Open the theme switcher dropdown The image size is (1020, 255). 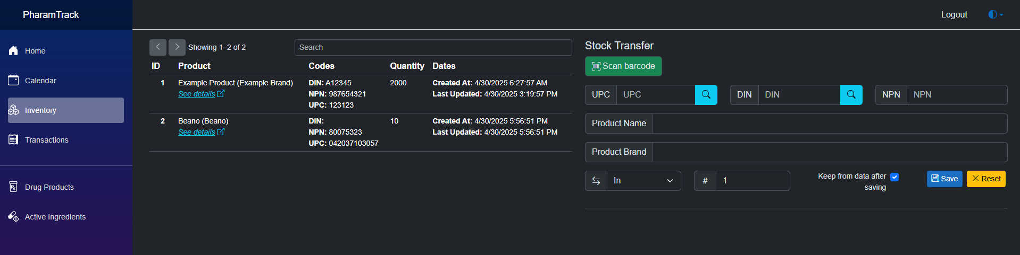tap(996, 15)
